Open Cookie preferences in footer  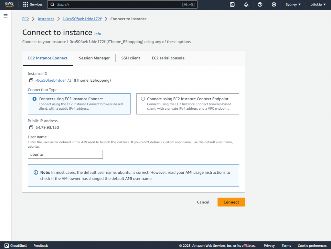(x=312, y=246)
